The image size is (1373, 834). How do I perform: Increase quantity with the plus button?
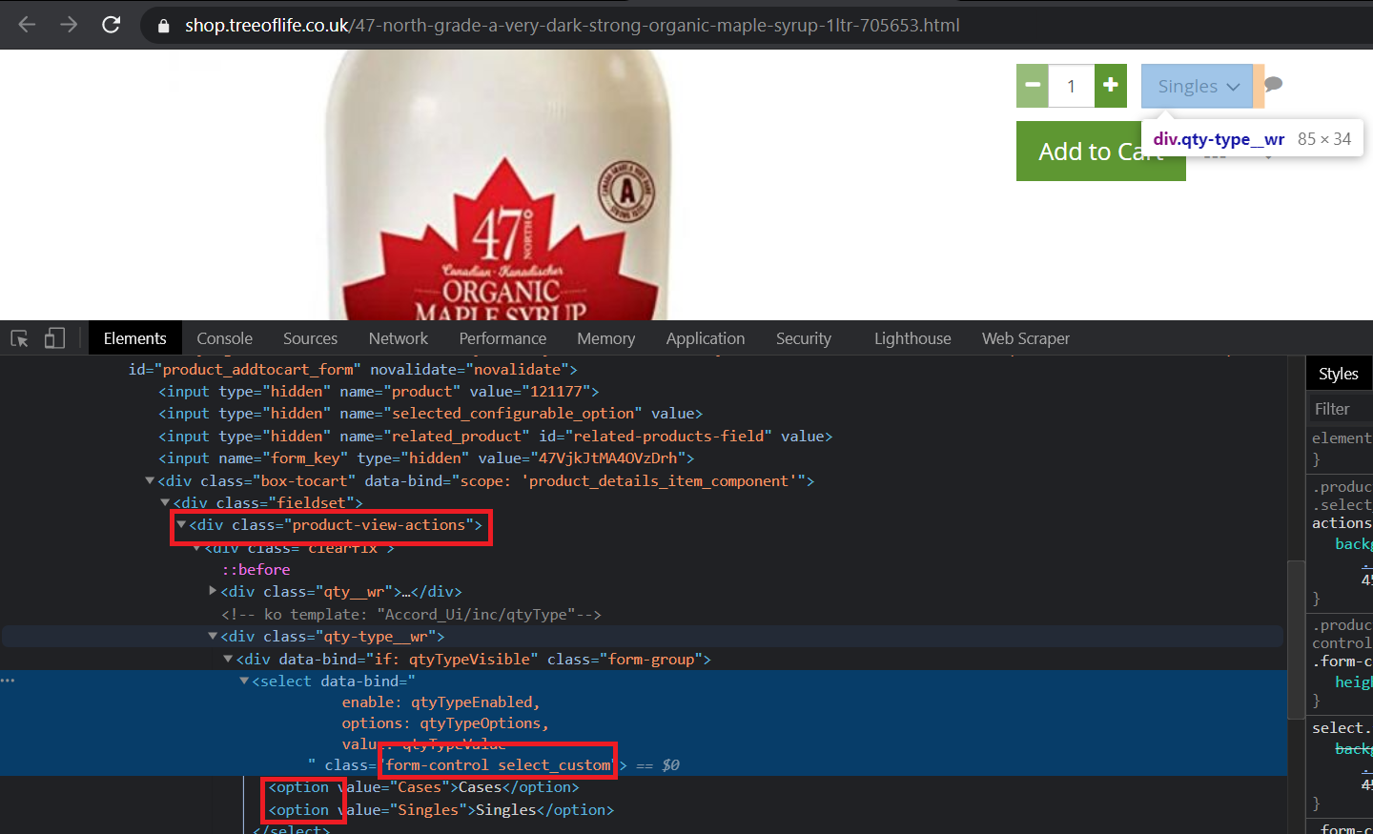tap(1110, 86)
